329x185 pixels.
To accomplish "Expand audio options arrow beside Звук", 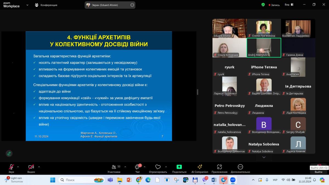I will point(18,167).
